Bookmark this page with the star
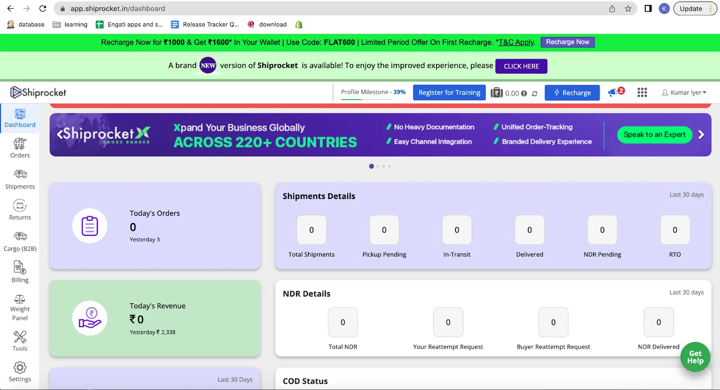This screenshot has width=720, height=390. (628, 9)
